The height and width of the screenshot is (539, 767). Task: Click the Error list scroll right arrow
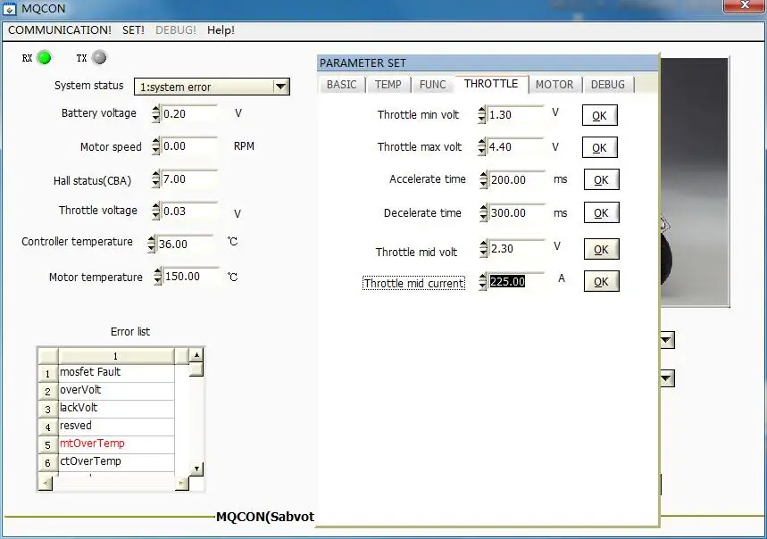tap(181, 484)
